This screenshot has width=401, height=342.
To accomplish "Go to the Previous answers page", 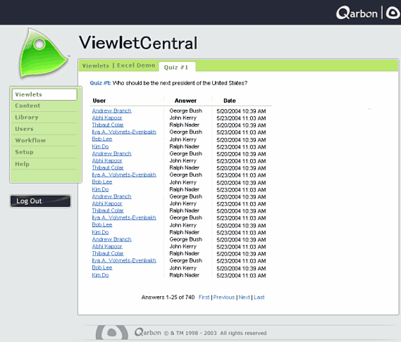I will [224, 297].
